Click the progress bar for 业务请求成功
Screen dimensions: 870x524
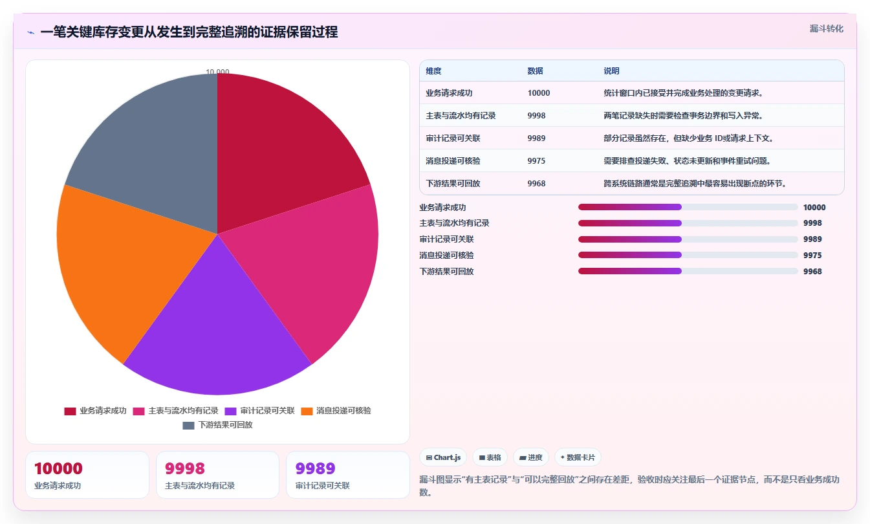(x=688, y=207)
